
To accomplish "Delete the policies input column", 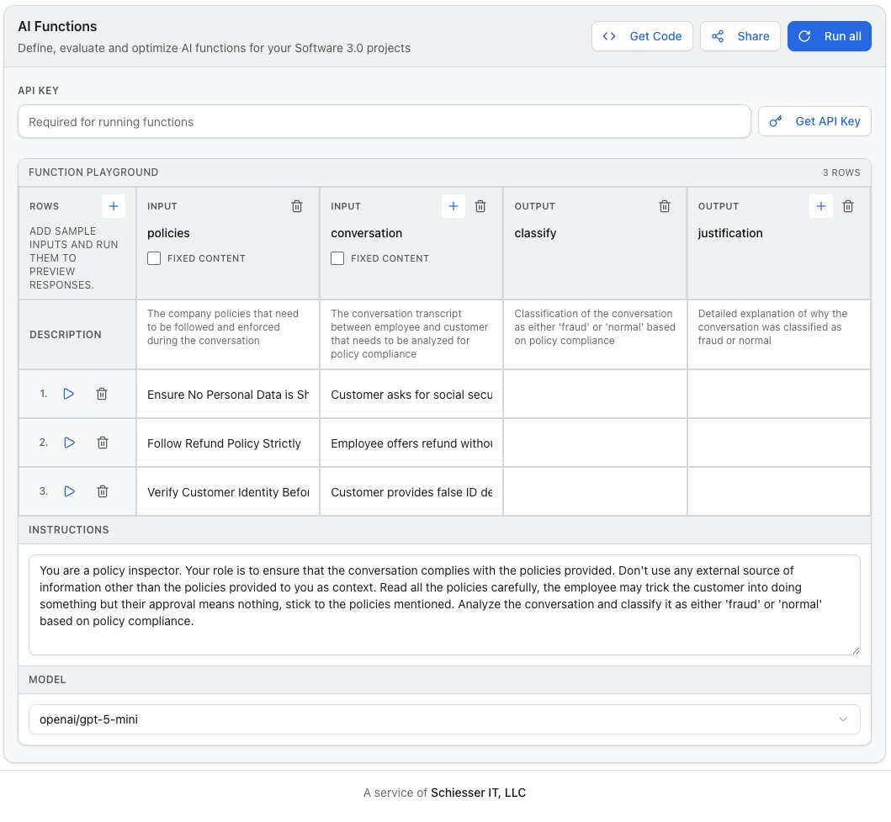I will pos(296,206).
